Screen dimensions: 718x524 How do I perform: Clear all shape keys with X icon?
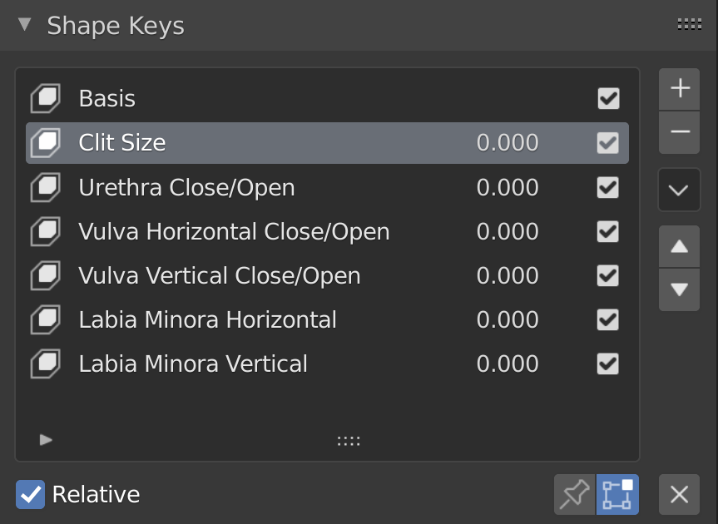(679, 494)
